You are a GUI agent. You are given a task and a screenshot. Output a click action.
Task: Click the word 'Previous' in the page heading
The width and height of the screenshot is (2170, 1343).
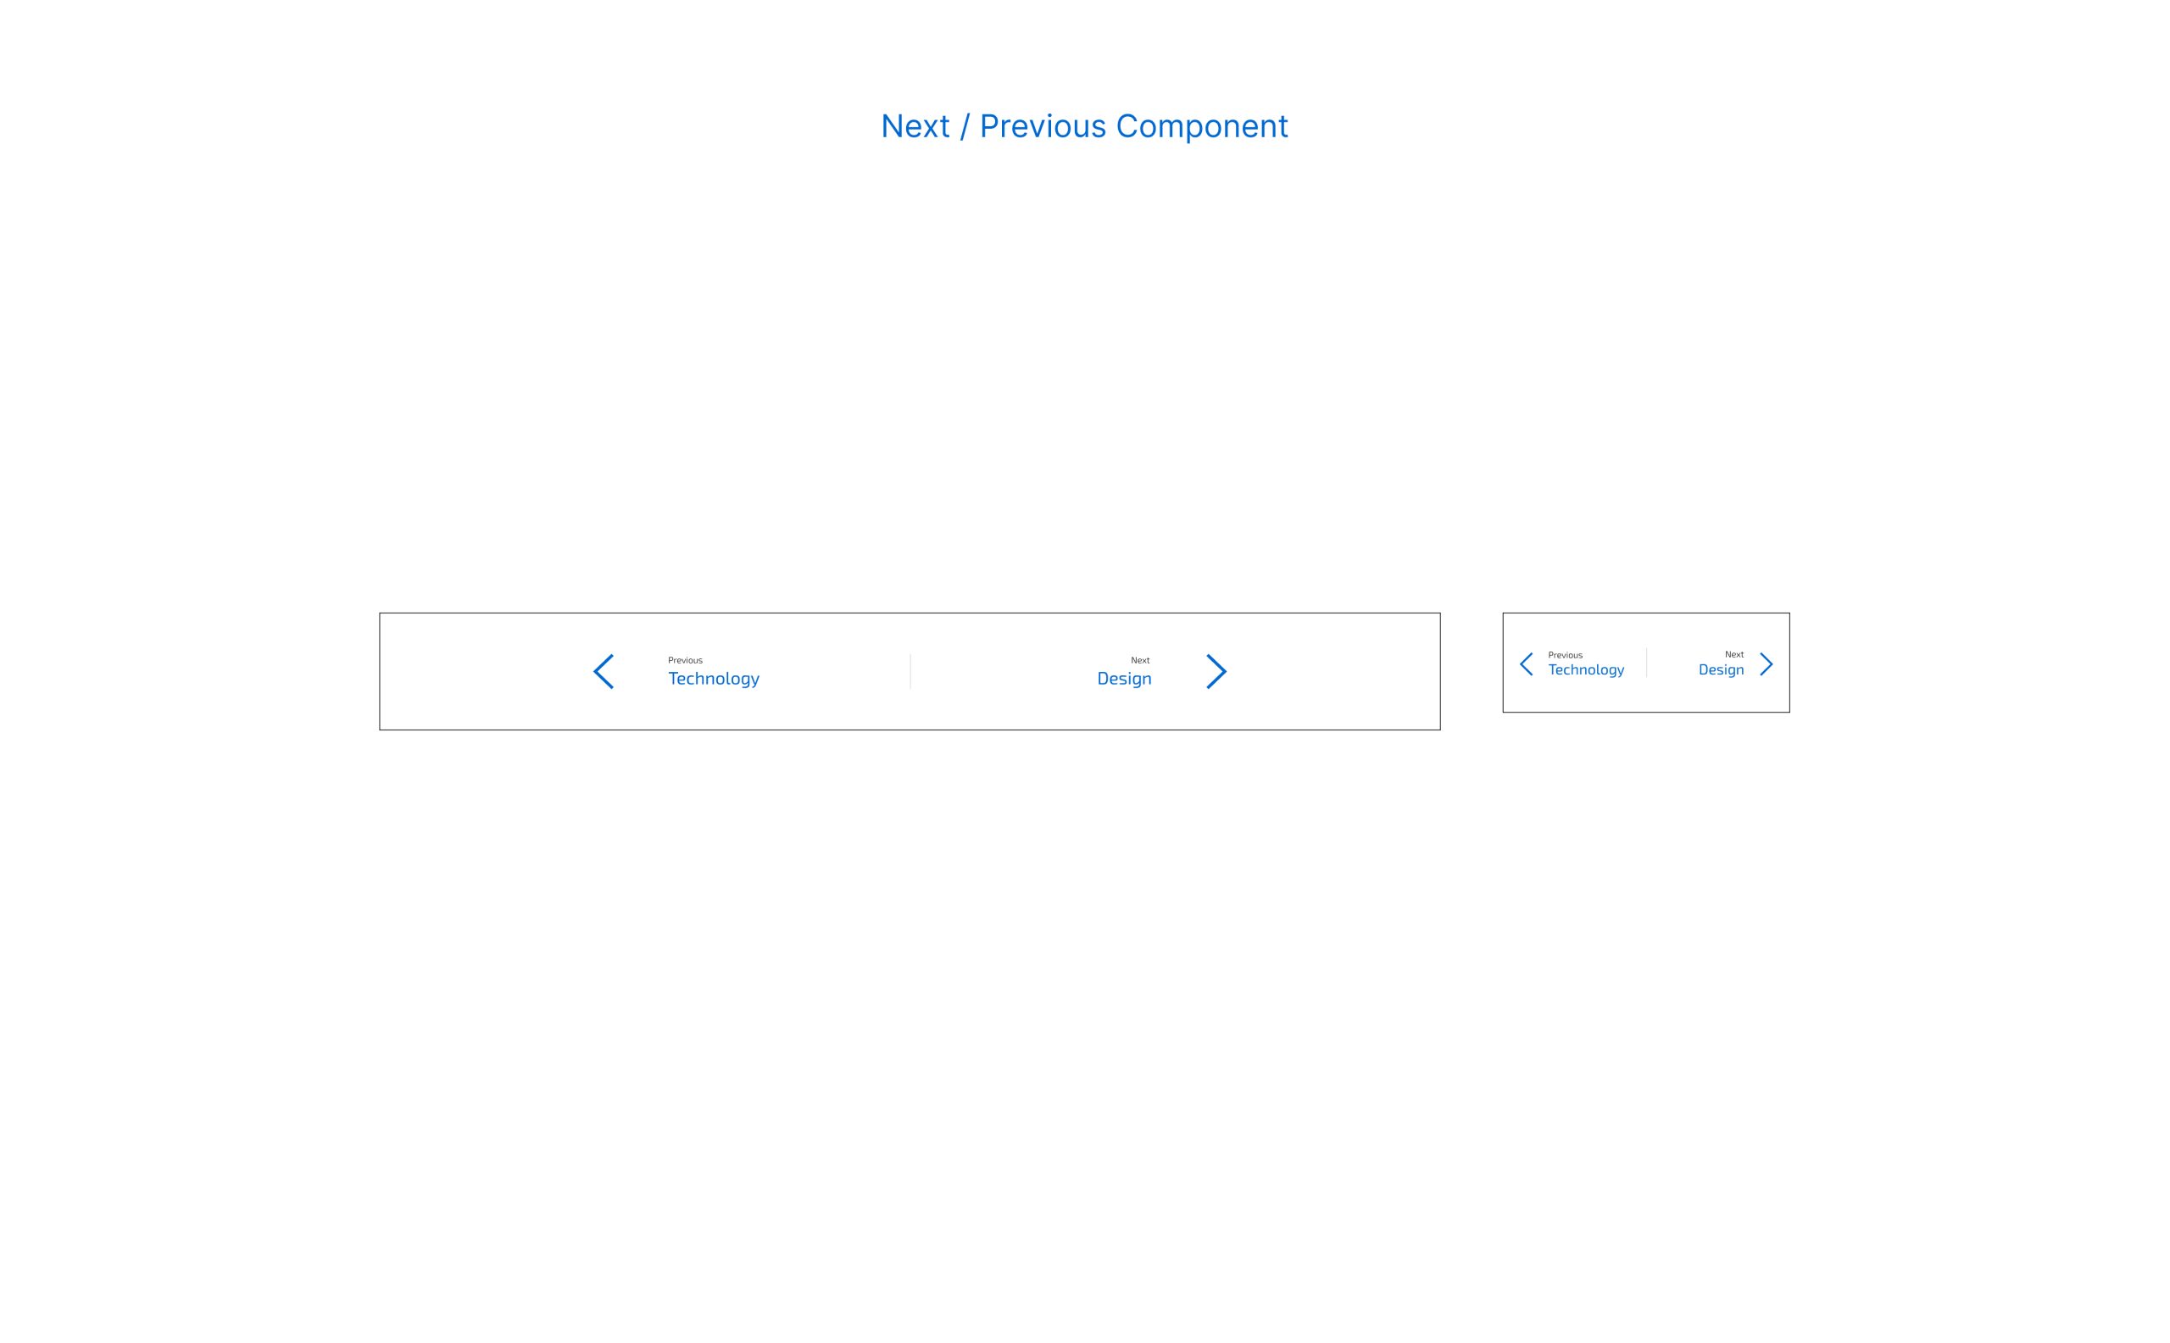(x=1043, y=126)
